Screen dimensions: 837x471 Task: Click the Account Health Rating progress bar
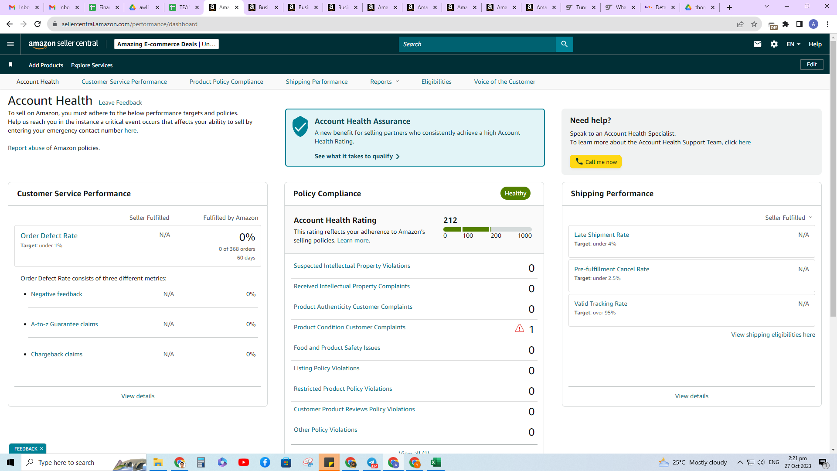(487, 229)
